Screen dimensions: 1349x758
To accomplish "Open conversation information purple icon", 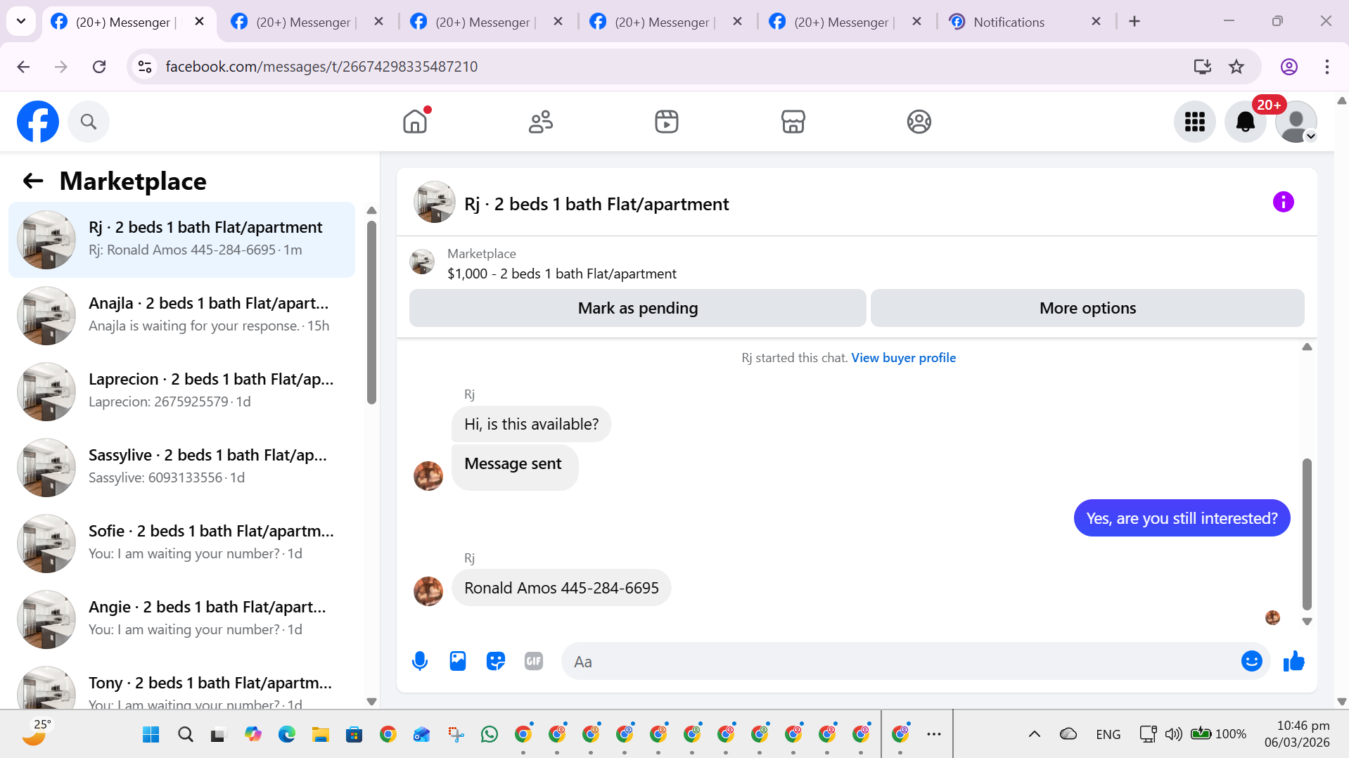I will pos(1283,203).
